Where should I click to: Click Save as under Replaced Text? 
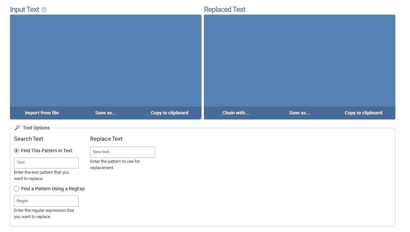(x=299, y=113)
